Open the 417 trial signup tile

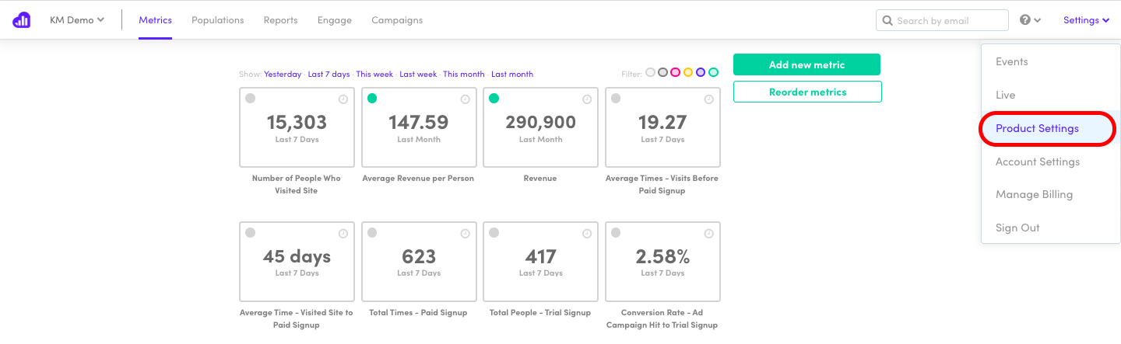click(541, 262)
